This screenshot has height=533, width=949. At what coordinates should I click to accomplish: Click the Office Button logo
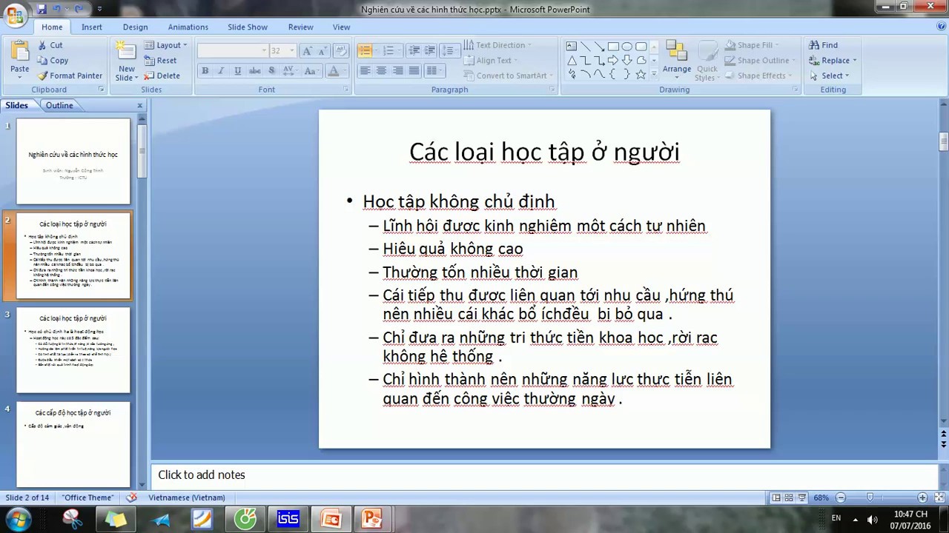point(15,14)
